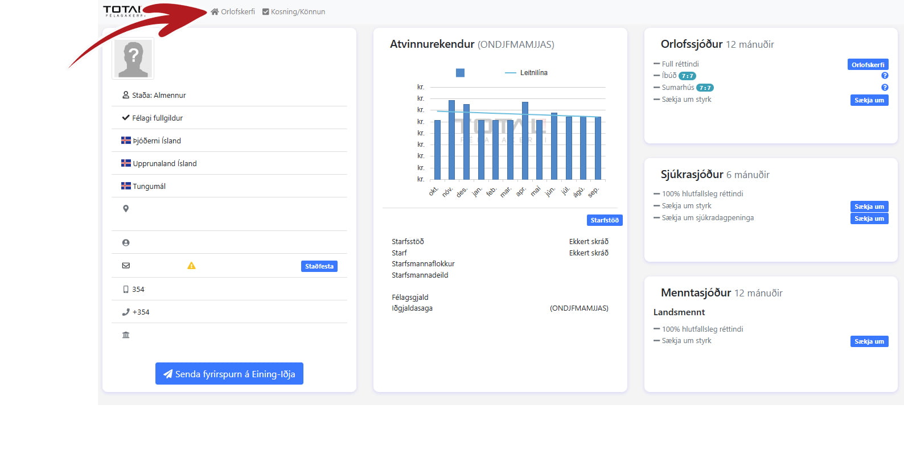
Task: Click the envelope email icon
Action: point(126,266)
